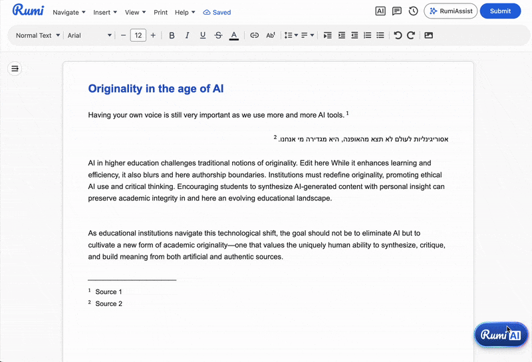Screen dimensions: 532x362
Task: Click the AI icon in header
Action: (380, 11)
